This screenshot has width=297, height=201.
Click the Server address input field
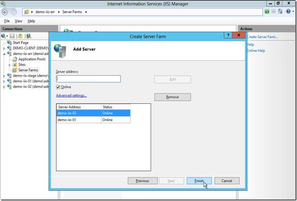click(88, 79)
